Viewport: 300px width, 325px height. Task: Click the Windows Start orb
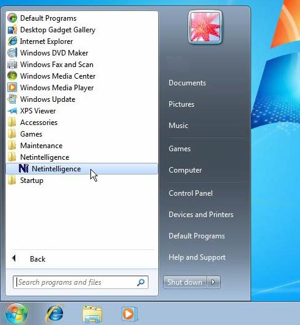[16, 314]
